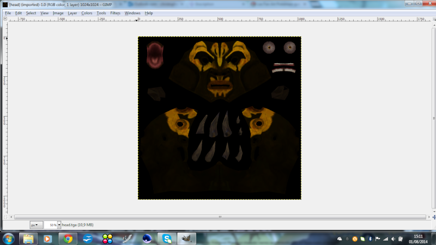Click the head.tga (10,9 MB) status text
This screenshot has width=436, height=245.
(x=77, y=225)
